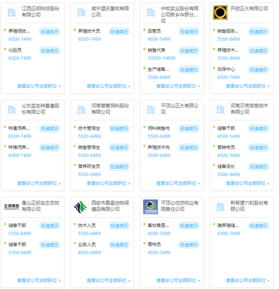The width and height of the screenshot is (279, 289).
Task: Send resume for 营养研发员 position
Action: point(119,167)
